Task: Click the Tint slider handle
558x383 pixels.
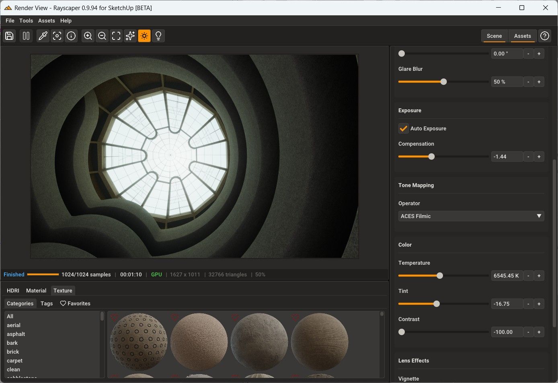Action: [x=437, y=304]
